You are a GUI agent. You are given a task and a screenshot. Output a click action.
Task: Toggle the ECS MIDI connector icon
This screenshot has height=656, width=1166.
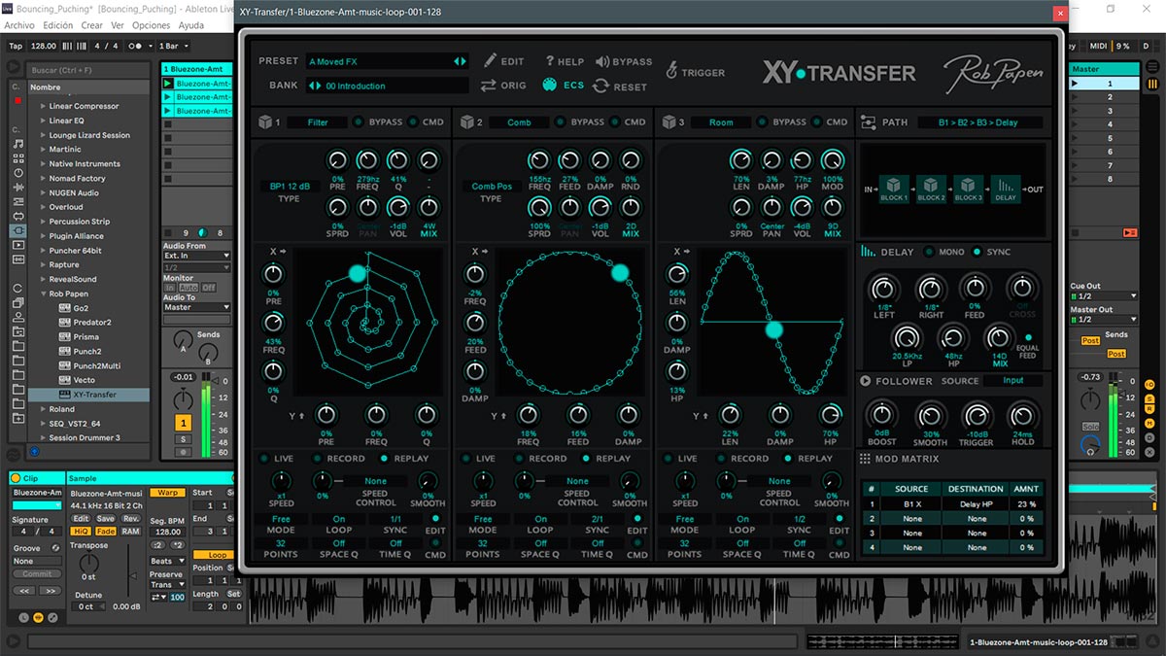coord(549,86)
